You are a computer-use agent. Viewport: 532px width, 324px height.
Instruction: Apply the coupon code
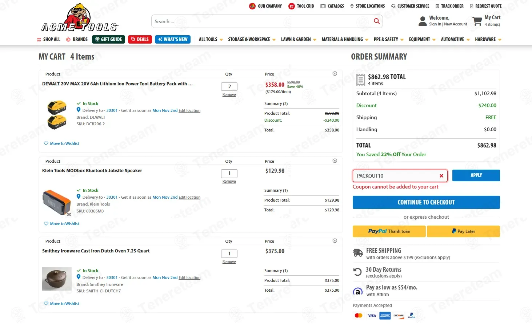tap(476, 175)
